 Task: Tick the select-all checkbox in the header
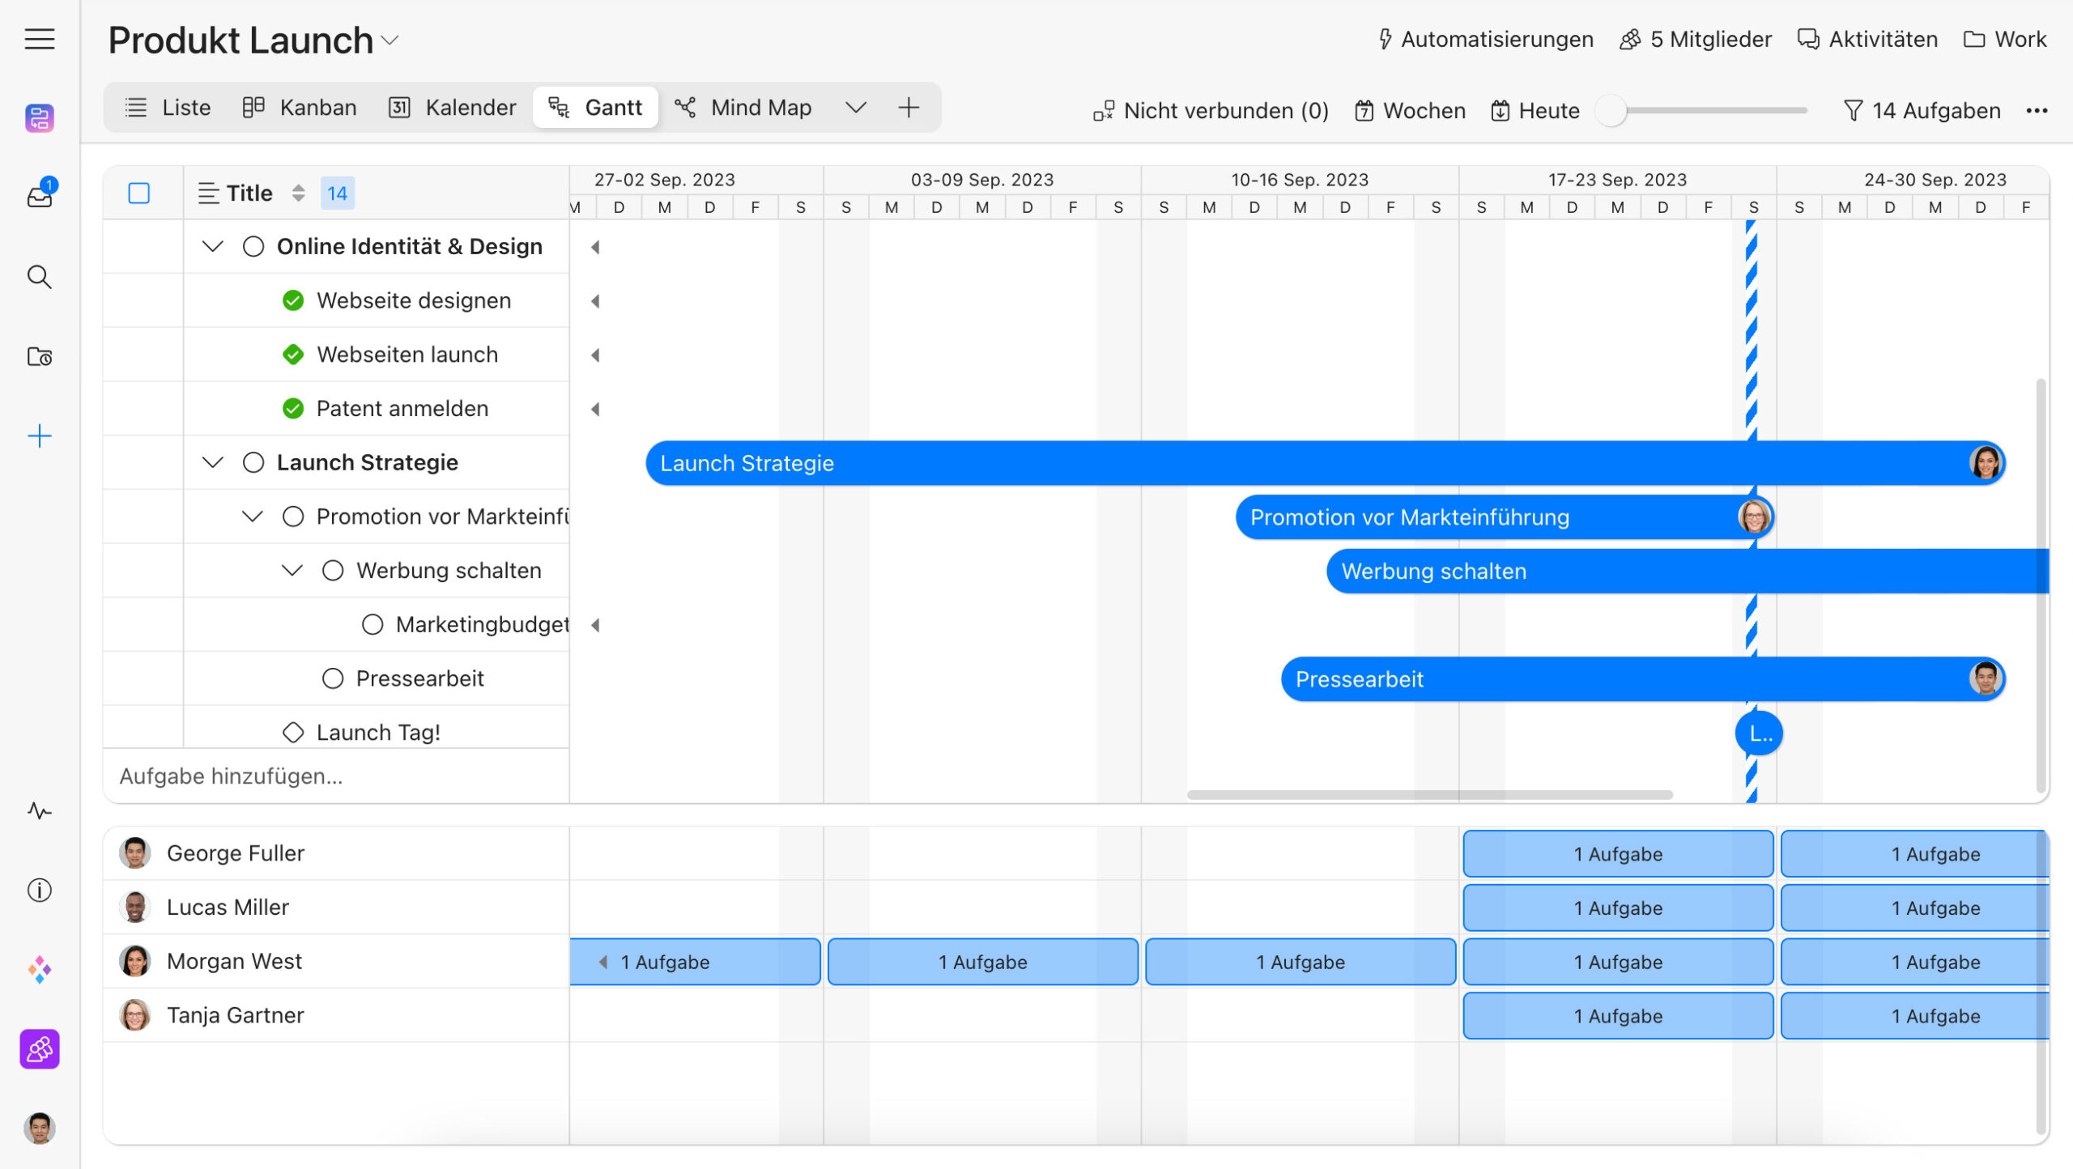coord(139,193)
